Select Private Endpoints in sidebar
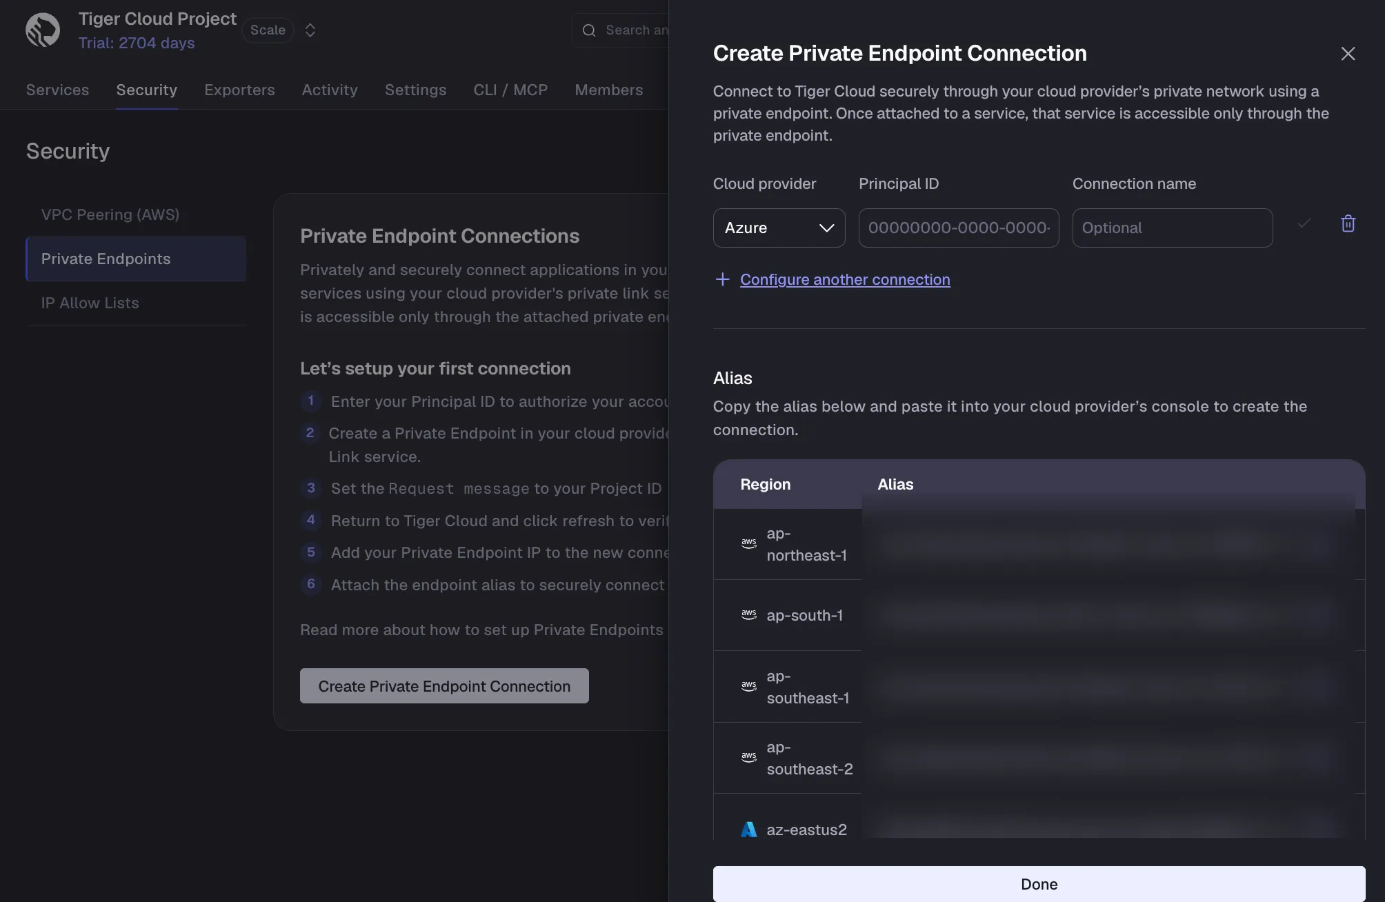The width and height of the screenshot is (1385, 902). (136, 259)
